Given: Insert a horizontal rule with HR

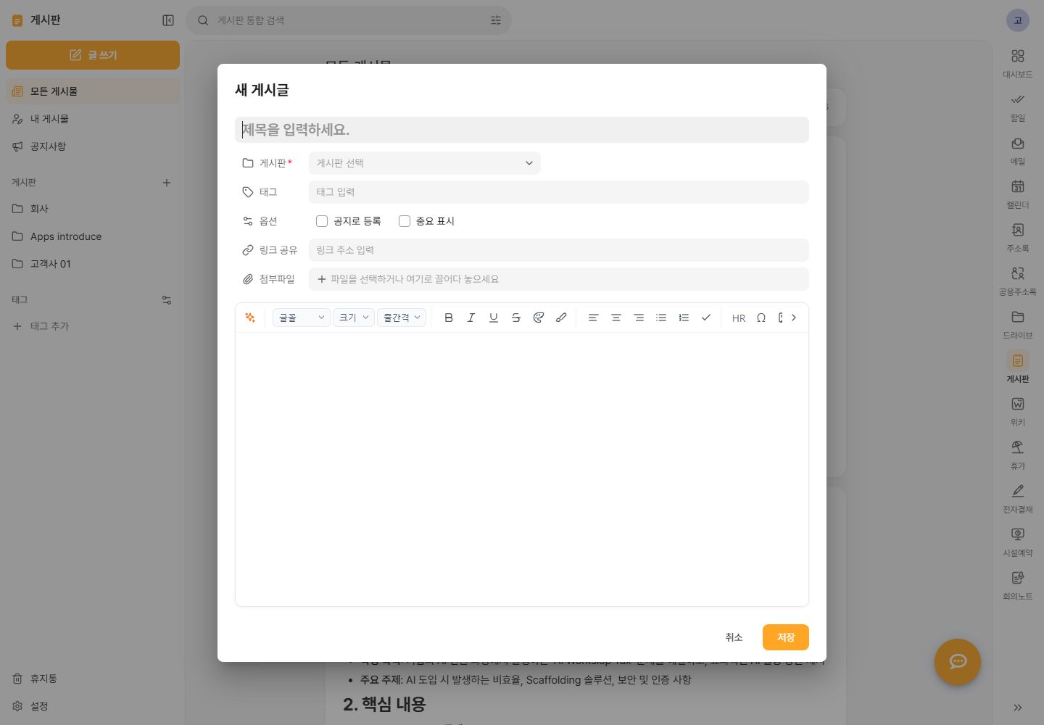Looking at the screenshot, I should click(x=739, y=318).
